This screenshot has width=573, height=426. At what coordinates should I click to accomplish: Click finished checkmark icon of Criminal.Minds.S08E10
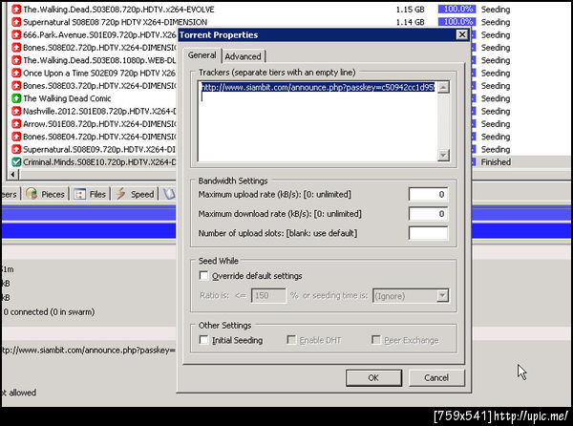click(16, 161)
